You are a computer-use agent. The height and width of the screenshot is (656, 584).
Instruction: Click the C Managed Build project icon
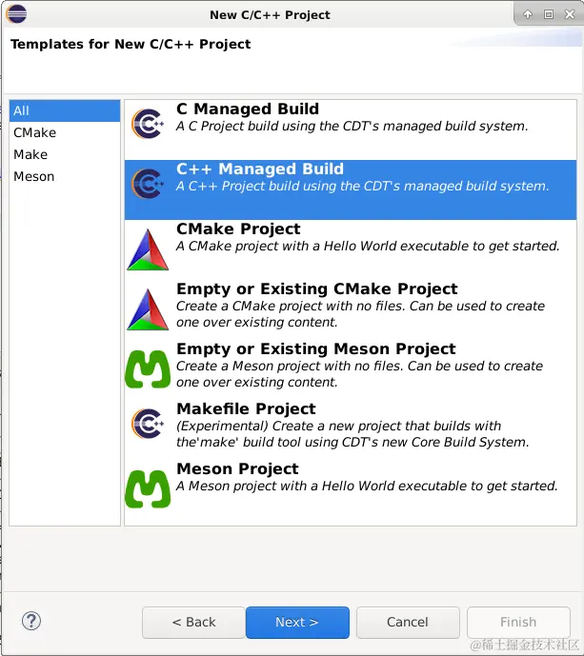point(148,124)
